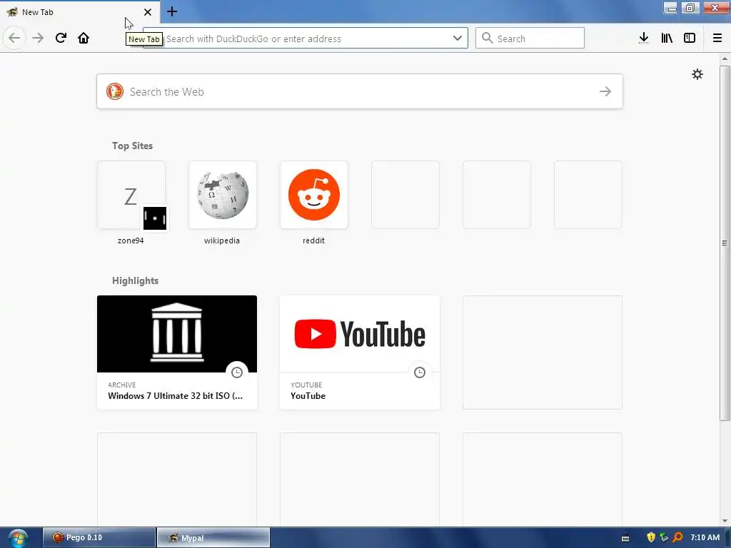Click the toolbar Search box
Image resolution: width=731 pixels, height=548 pixels.
pyautogui.click(x=530, y=39)
